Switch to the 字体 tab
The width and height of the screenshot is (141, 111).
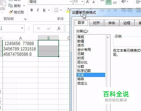click(x=112, y=23)
